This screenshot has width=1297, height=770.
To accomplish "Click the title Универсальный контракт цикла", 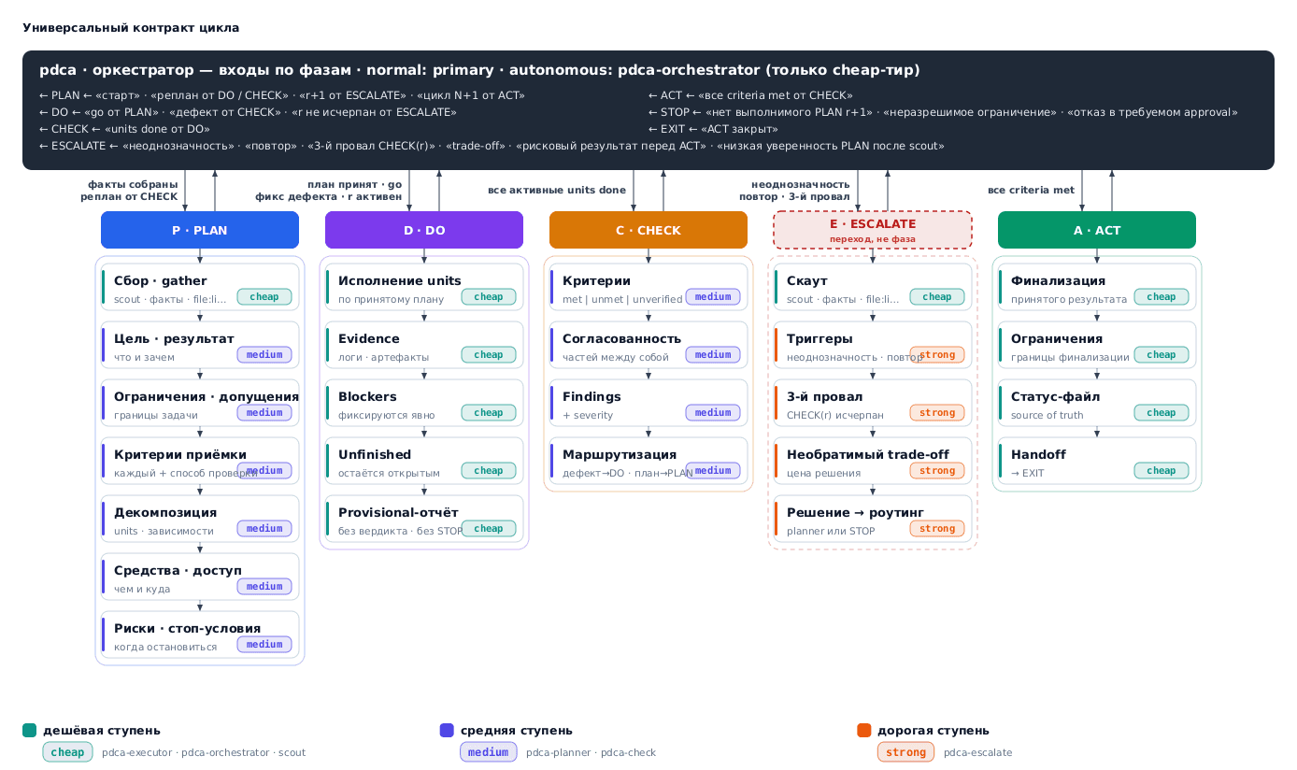I will [131, 28].
